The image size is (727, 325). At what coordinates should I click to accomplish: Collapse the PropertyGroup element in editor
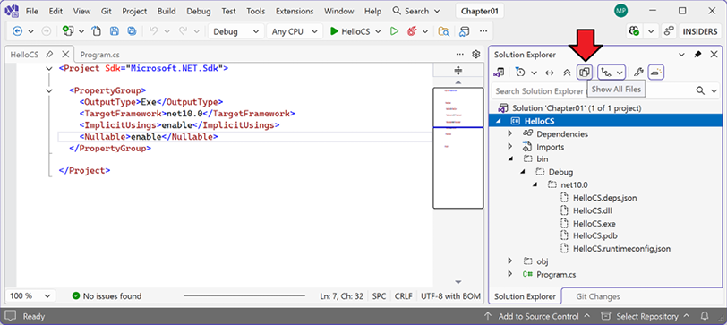(49, 90)
